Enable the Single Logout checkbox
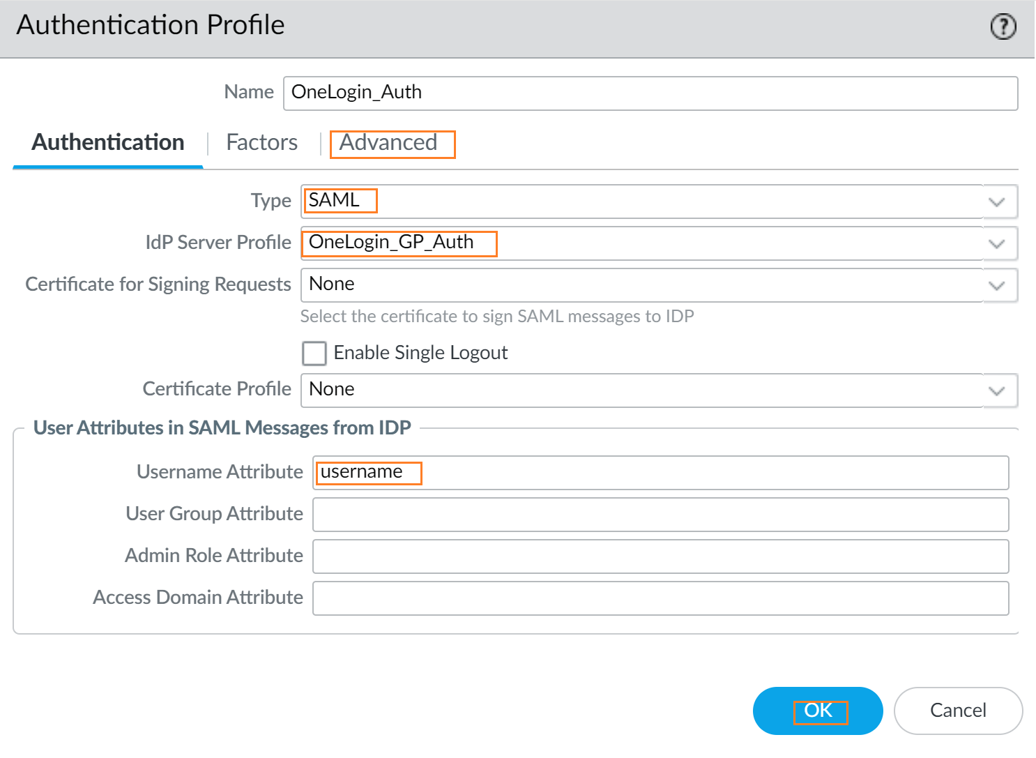1036x758 pixels. (x=314, y=353)
